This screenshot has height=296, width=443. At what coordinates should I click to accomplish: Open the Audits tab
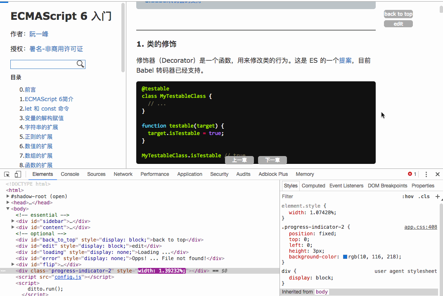click(243, 174)
